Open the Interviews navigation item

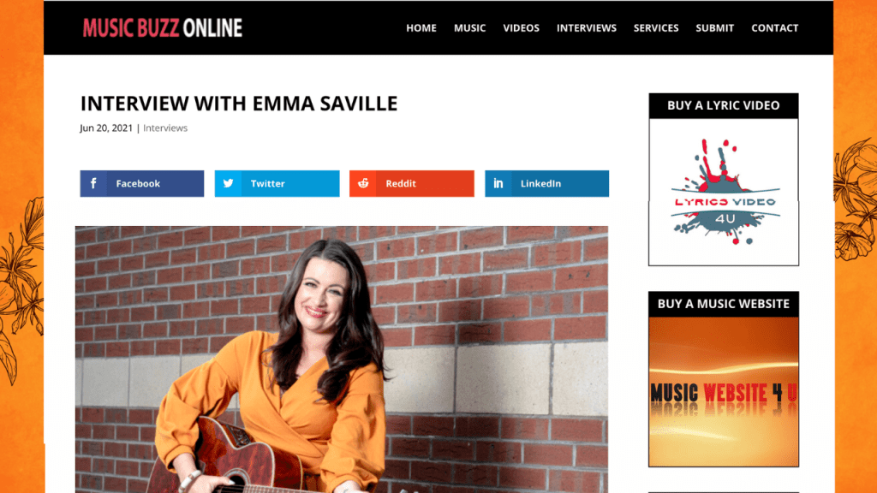(586, 28)
